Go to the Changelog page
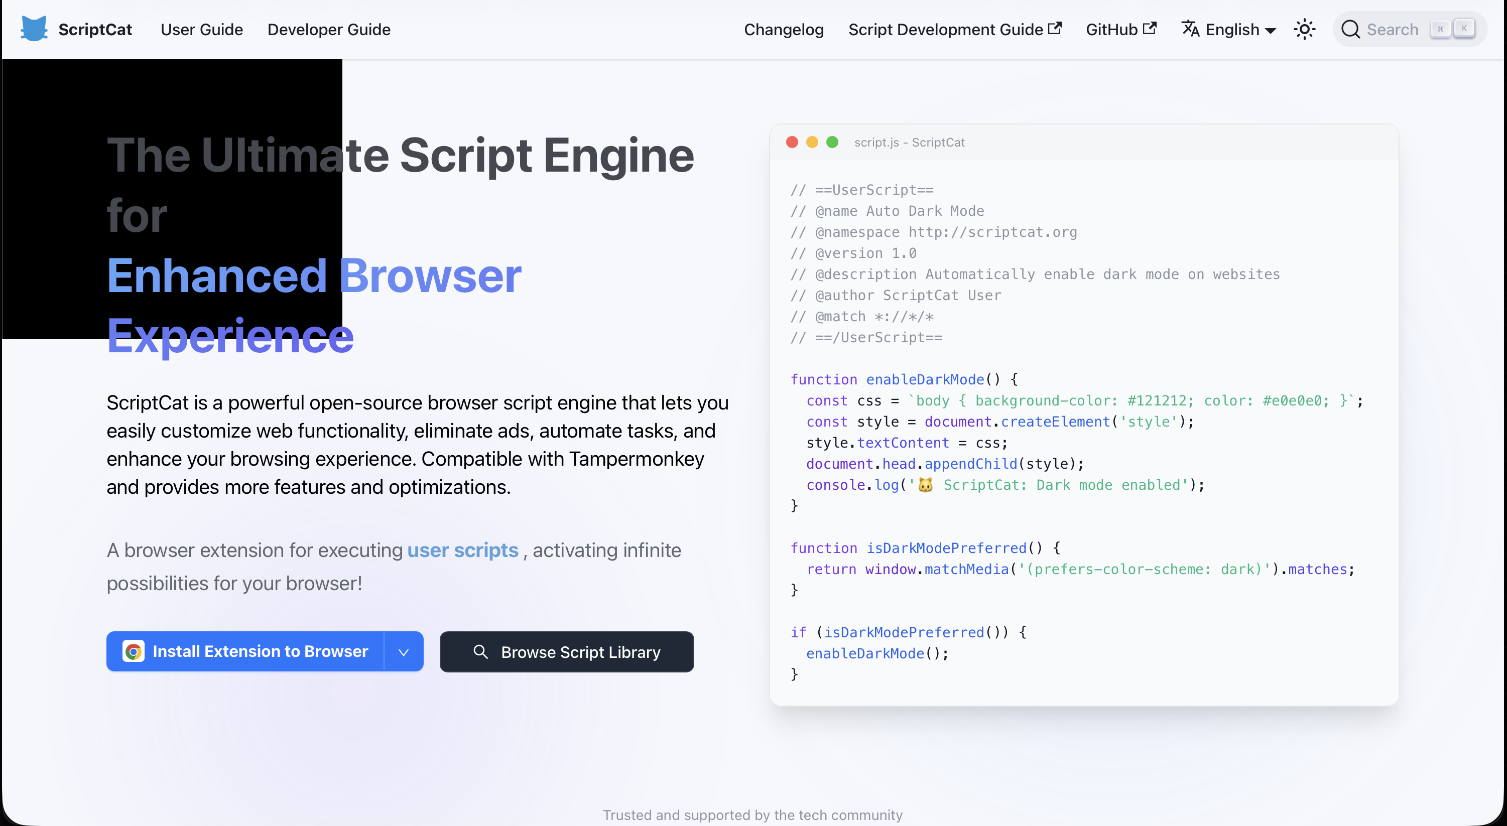The image size is (1507, 826). tap(783, 29)
